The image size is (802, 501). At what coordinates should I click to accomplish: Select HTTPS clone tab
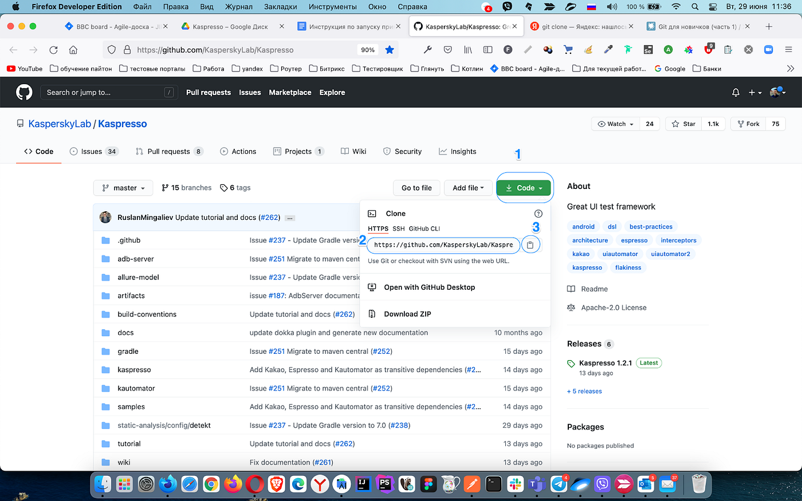[378, 228]
